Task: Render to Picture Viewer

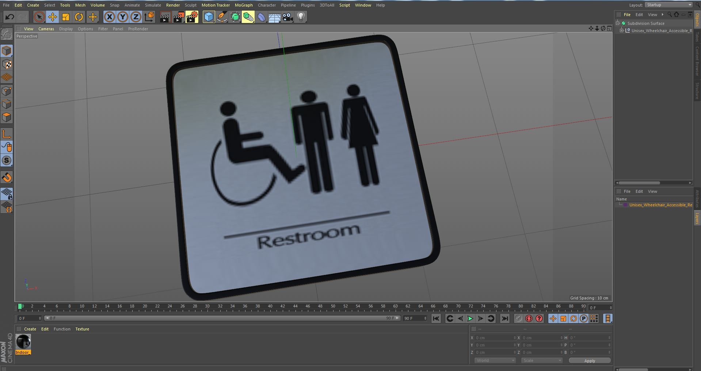Action: click(x=179, y=17)
